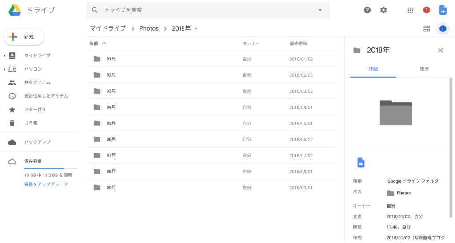
Task: Open the help question mark icon
Action: pyautogui.click(x=367, y=10)
